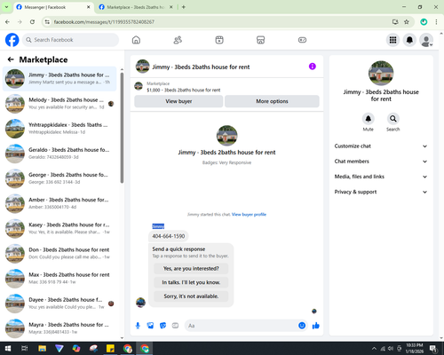Go to Facebook Home icon
This screenshot has height=355, width=444.
click(x=136, y=40)
